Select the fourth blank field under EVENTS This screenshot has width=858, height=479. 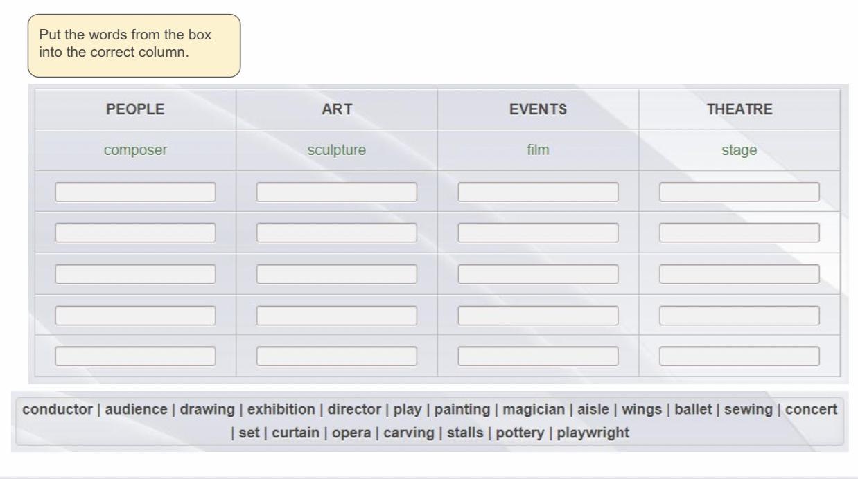pos(538,315)
